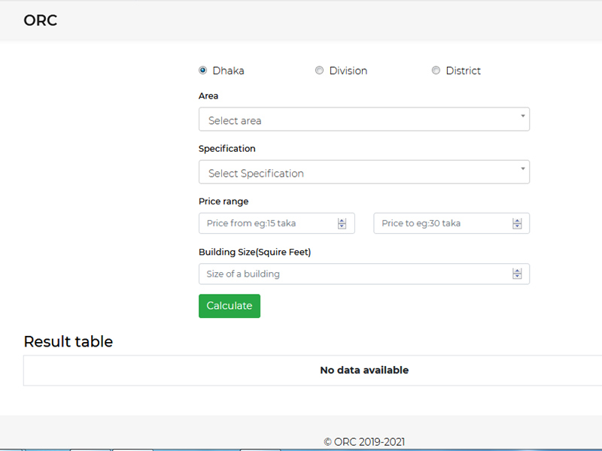Expand the Select Specification dropdown
The width and height of the screenshot is (602, 451).
[363, 172]
